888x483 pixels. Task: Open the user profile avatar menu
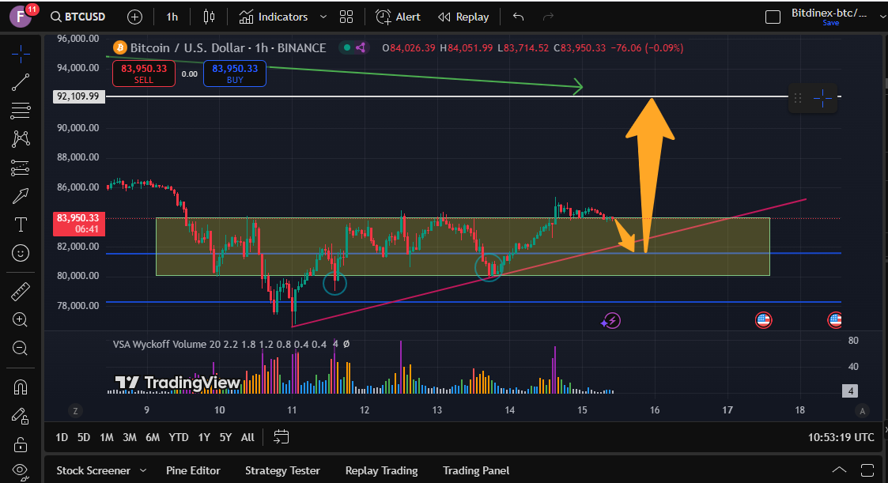pyautogui.click(x=22, y=16)
